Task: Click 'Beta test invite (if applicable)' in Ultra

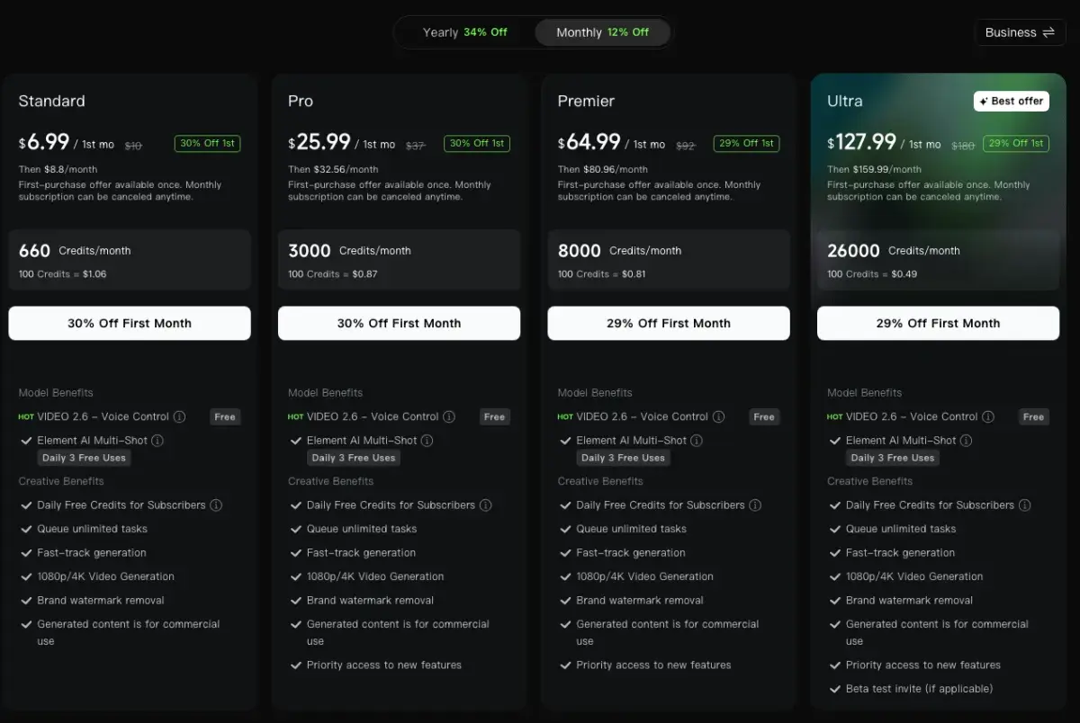Action: (919, 689)
